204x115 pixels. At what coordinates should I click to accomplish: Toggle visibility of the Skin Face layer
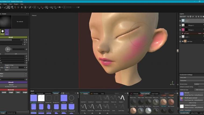point(180,41)
